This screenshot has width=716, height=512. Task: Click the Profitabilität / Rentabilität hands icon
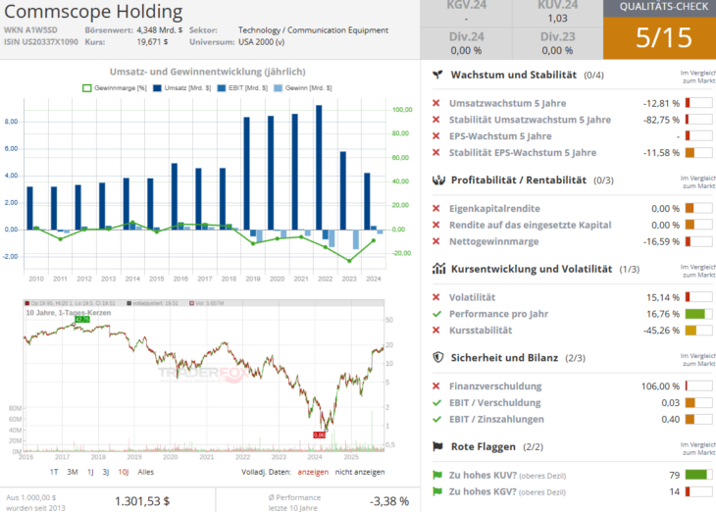438,180
